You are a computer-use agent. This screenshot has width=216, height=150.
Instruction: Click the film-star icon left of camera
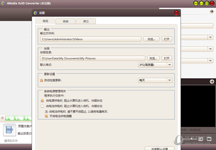click(201, 139)
